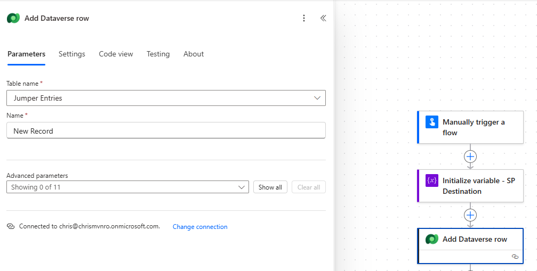Switch to the Settings tab
The image size is (537, 271).
click(x=72, y=54)
